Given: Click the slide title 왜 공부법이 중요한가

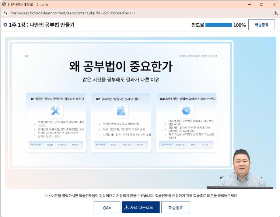Looking at the screenshot, I should pyautogui.click(x=121, y=66).
